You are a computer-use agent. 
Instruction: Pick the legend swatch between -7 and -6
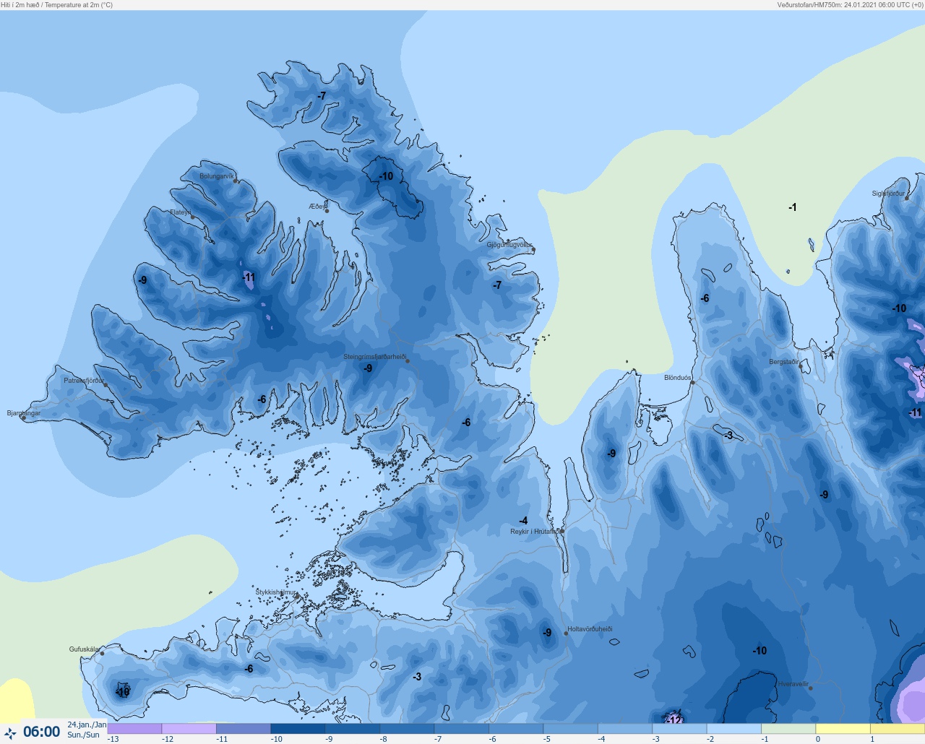[462, 729]
